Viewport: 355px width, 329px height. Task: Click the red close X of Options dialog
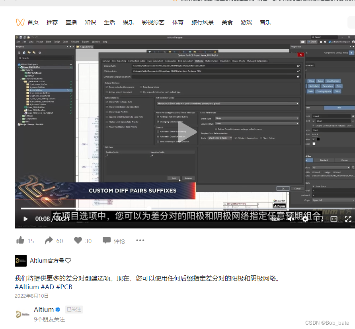(x=300, y=55)
